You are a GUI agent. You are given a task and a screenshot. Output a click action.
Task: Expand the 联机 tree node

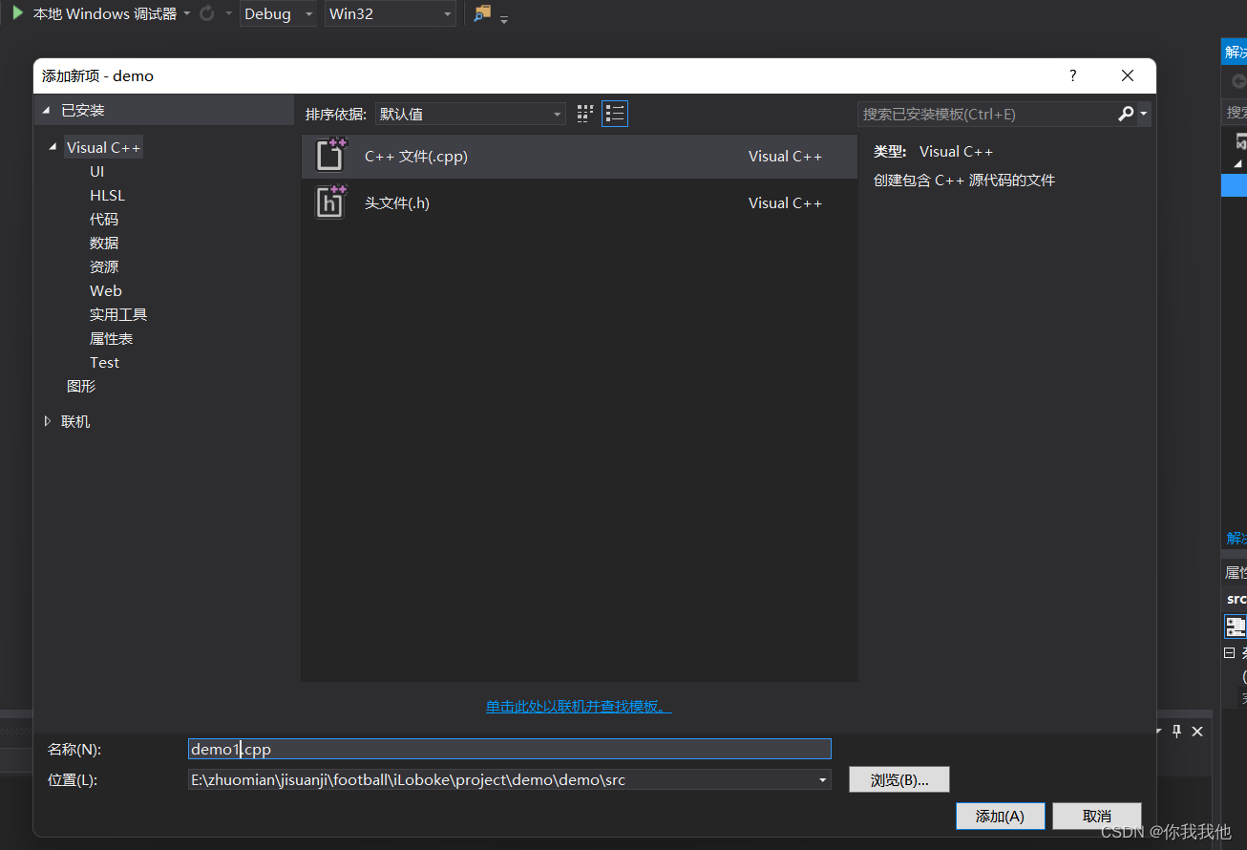(48, 421)
